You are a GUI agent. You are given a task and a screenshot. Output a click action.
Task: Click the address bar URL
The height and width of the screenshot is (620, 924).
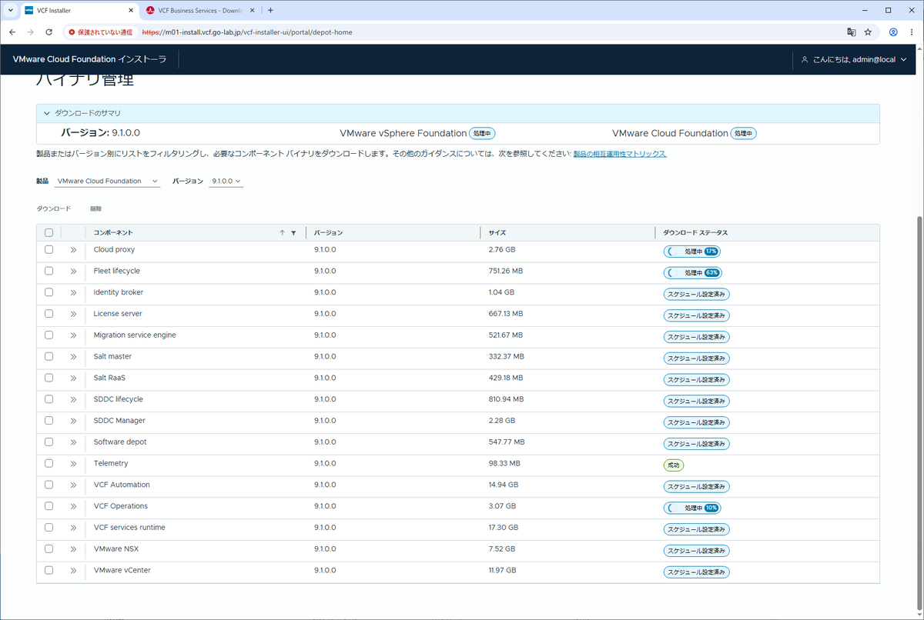pos(248,32)
